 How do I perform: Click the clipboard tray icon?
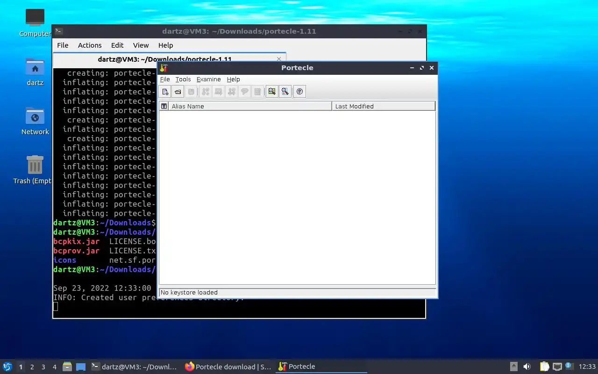pyautogui.click(x=544, y=367)
